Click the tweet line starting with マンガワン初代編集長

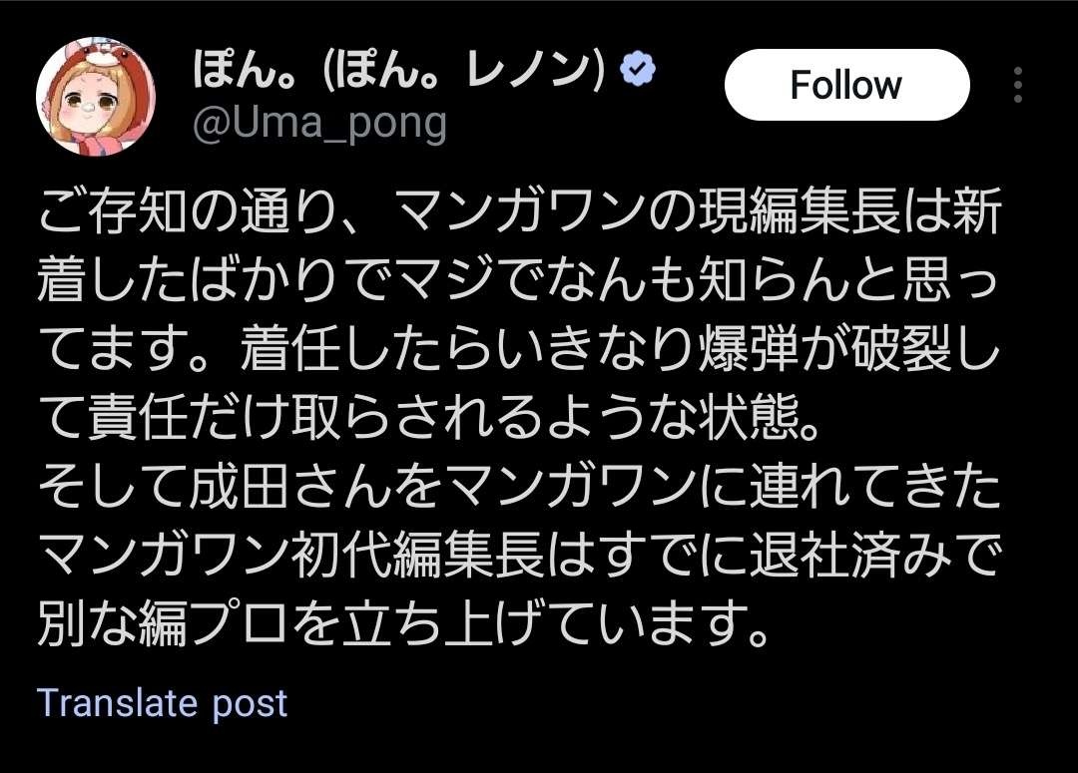coord(519,560)
